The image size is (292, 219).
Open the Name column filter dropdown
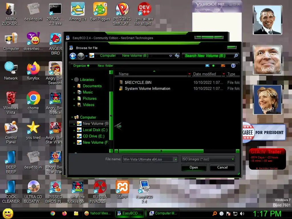click(189, 74)
